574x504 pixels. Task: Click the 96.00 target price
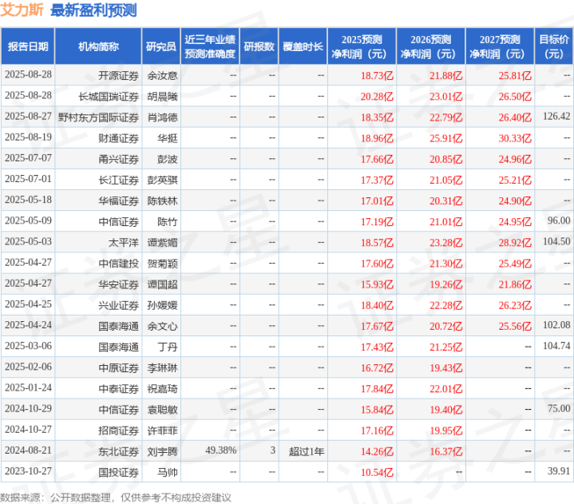(x=559, y=221)
